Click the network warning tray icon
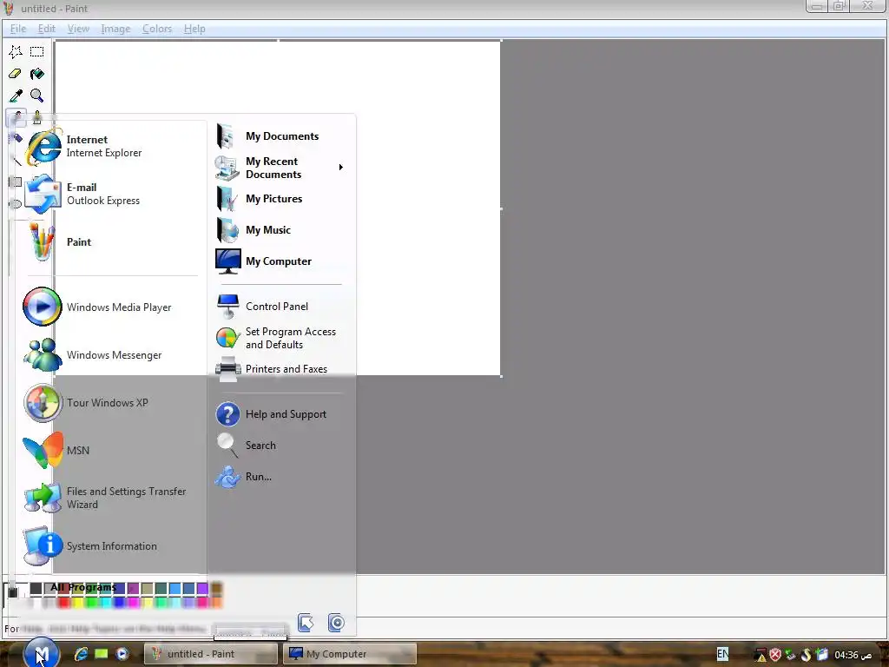The image size is (889, 667). 760,655
